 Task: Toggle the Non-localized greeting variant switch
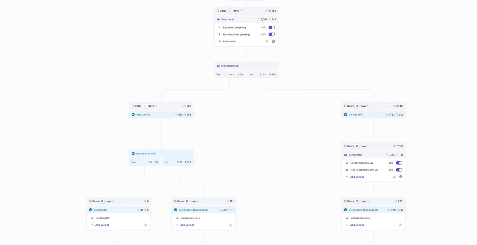click(x=272, y=34)
